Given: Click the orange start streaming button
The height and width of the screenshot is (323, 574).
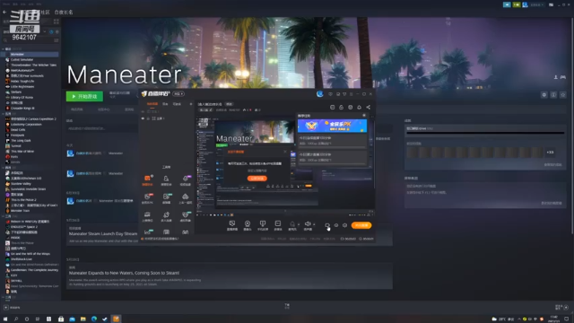Looking at the screenshot, I should pyautogui.click(x=361, y=225).
